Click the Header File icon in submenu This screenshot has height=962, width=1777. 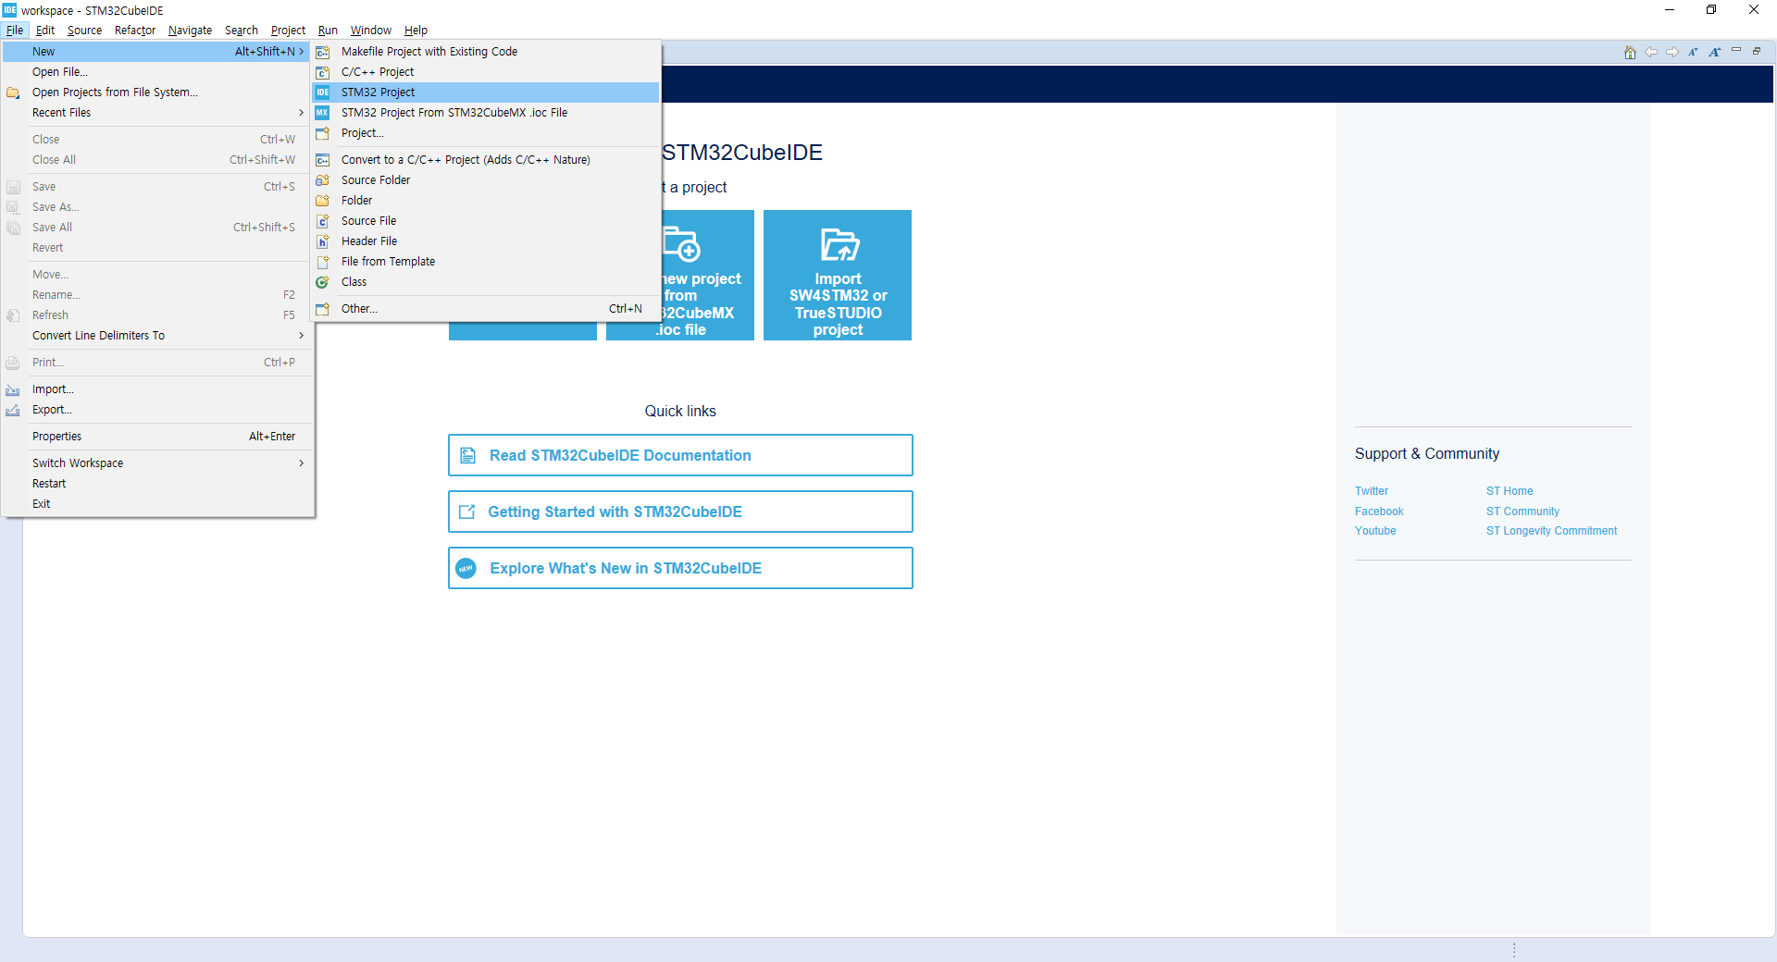click(323, 241)
